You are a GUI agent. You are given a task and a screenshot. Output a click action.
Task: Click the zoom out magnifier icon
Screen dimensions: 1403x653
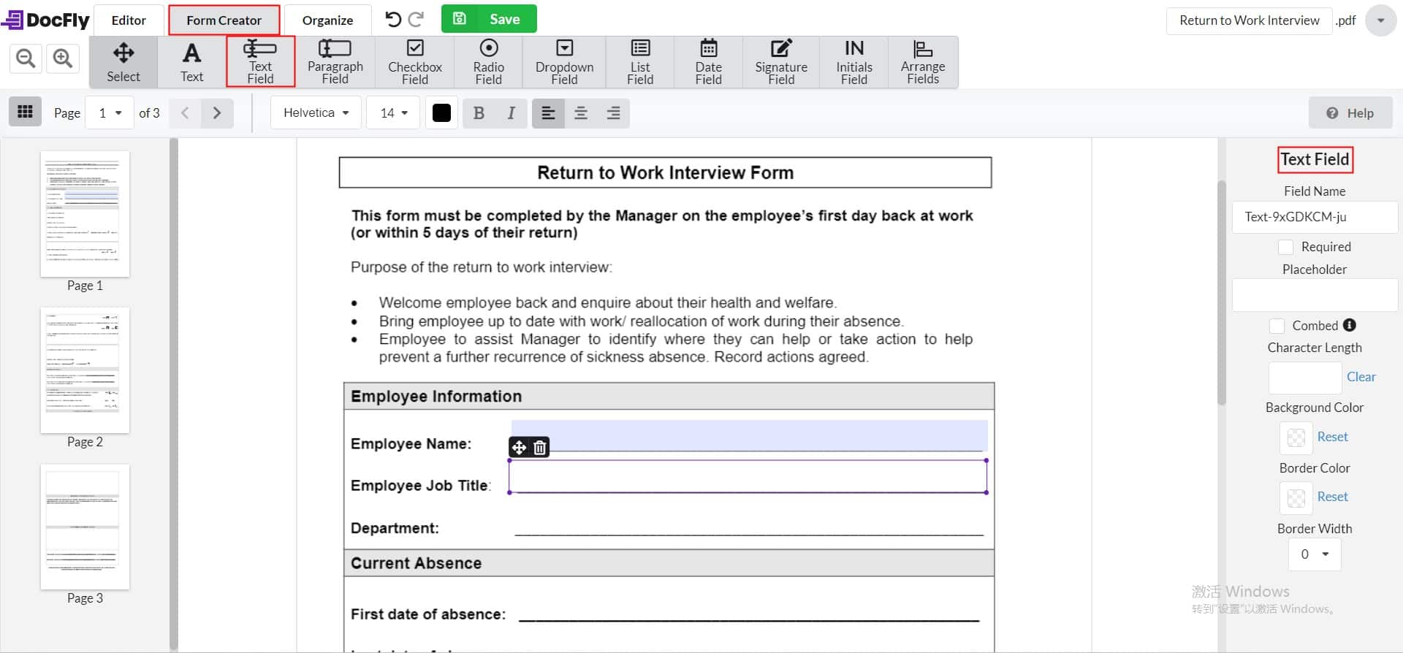26,58
